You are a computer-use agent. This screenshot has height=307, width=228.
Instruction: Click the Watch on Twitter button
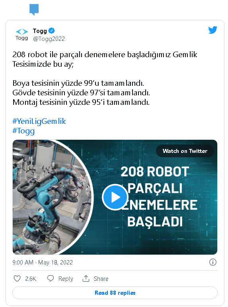(185, 151)
